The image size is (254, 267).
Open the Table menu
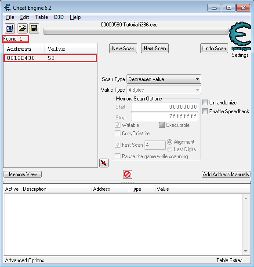pos(41,17)
